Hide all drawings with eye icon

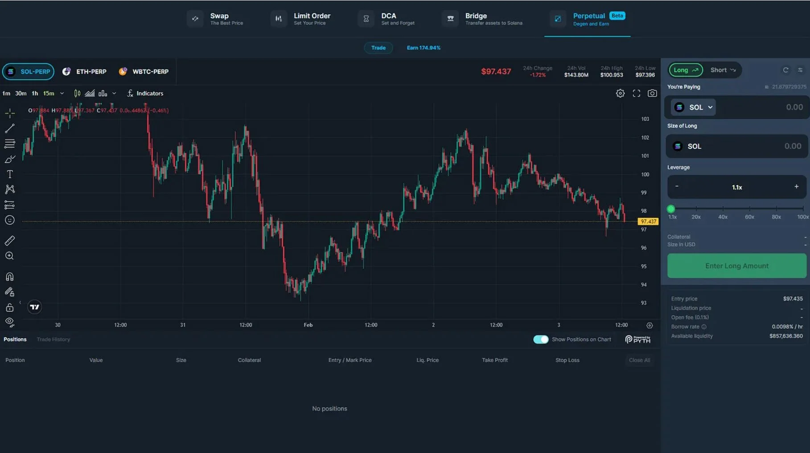[10, 322]
